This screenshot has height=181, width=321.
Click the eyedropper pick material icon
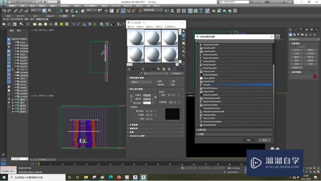[141, 73]
